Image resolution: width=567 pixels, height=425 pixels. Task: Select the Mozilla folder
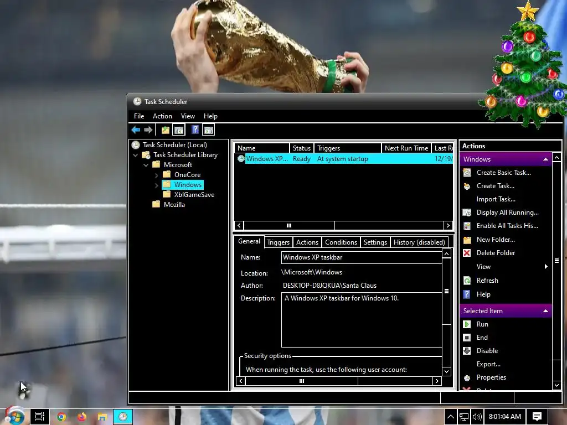pyautogui.click(x=174, y=205)
